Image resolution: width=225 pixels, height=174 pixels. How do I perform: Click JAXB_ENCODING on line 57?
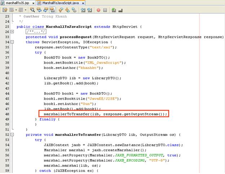tap(130, 161)
